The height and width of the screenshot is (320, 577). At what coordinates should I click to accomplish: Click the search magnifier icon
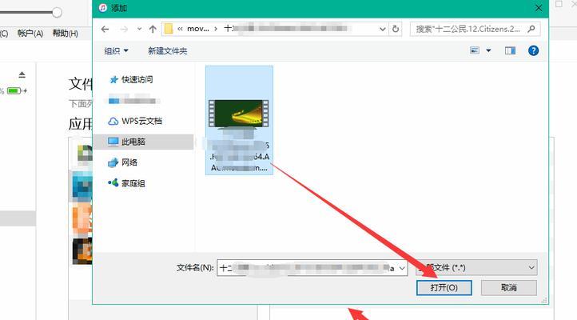[532, 29]
